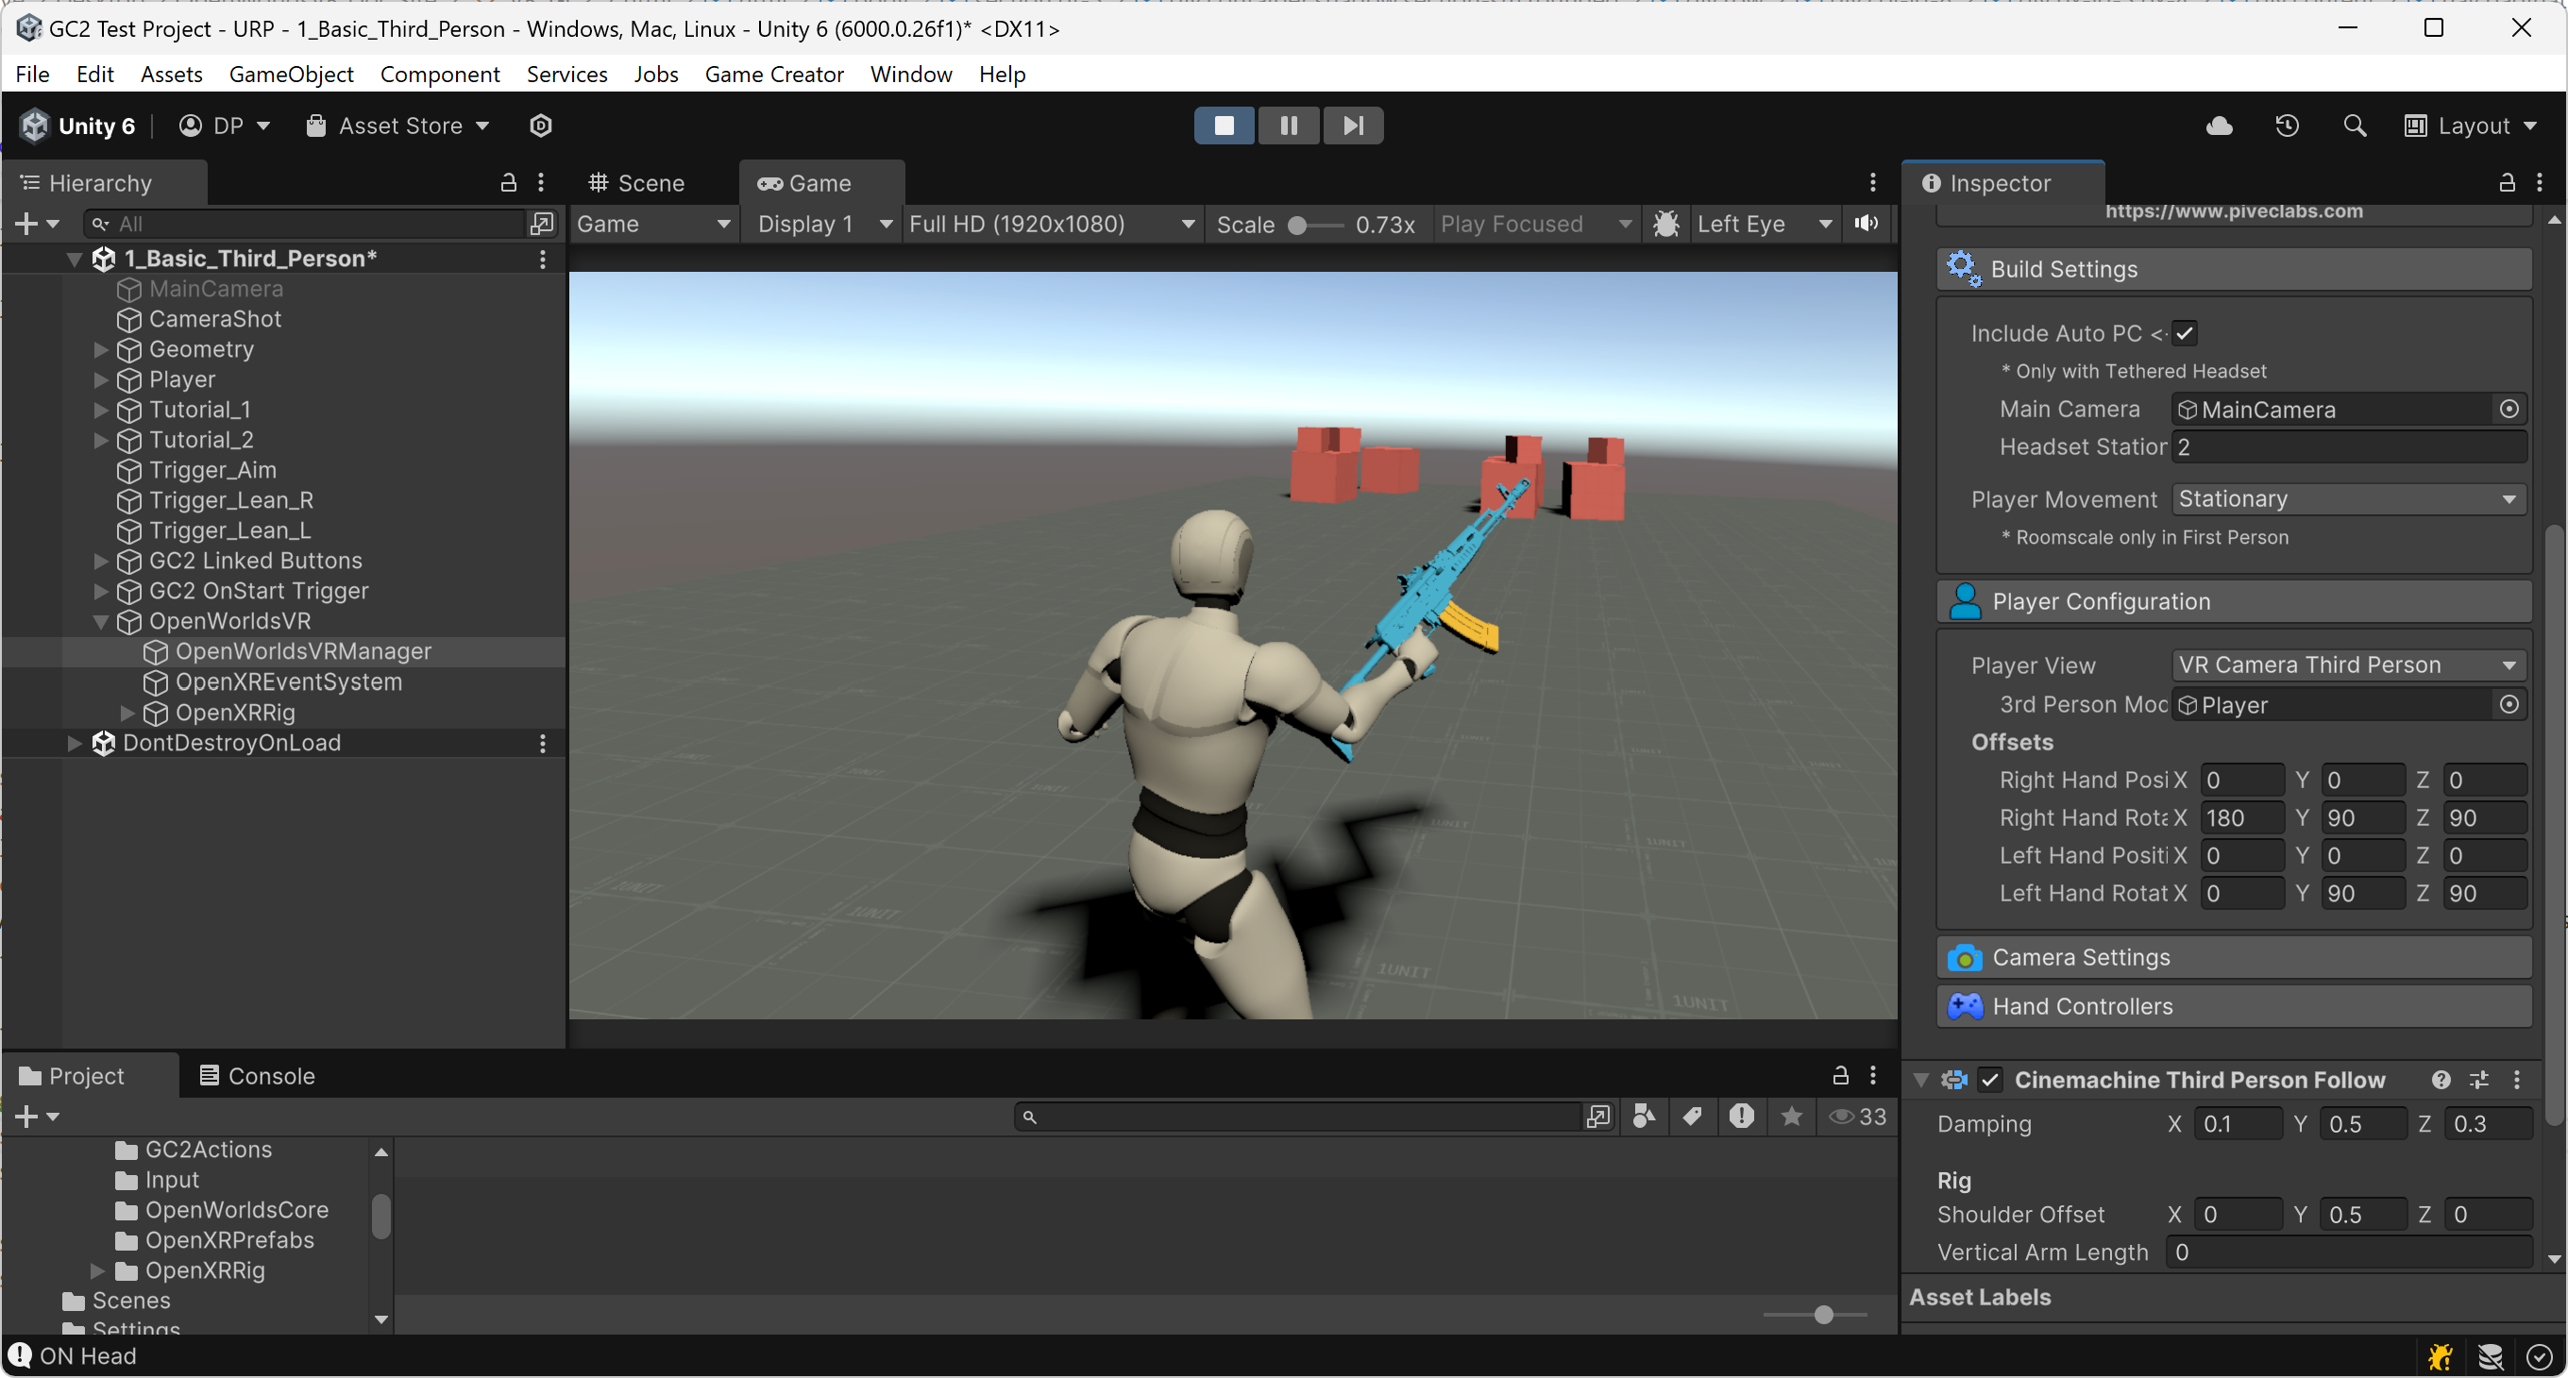Click the Pause button in toolbar
Image resolution: width=2568 pixels, height=1378 pixels.
click(1288, 126)
